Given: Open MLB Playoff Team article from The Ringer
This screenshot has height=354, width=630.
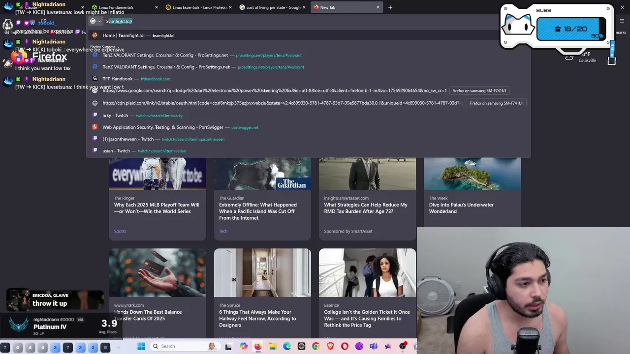Looking at the screenshot, I should tap(157, 208).
